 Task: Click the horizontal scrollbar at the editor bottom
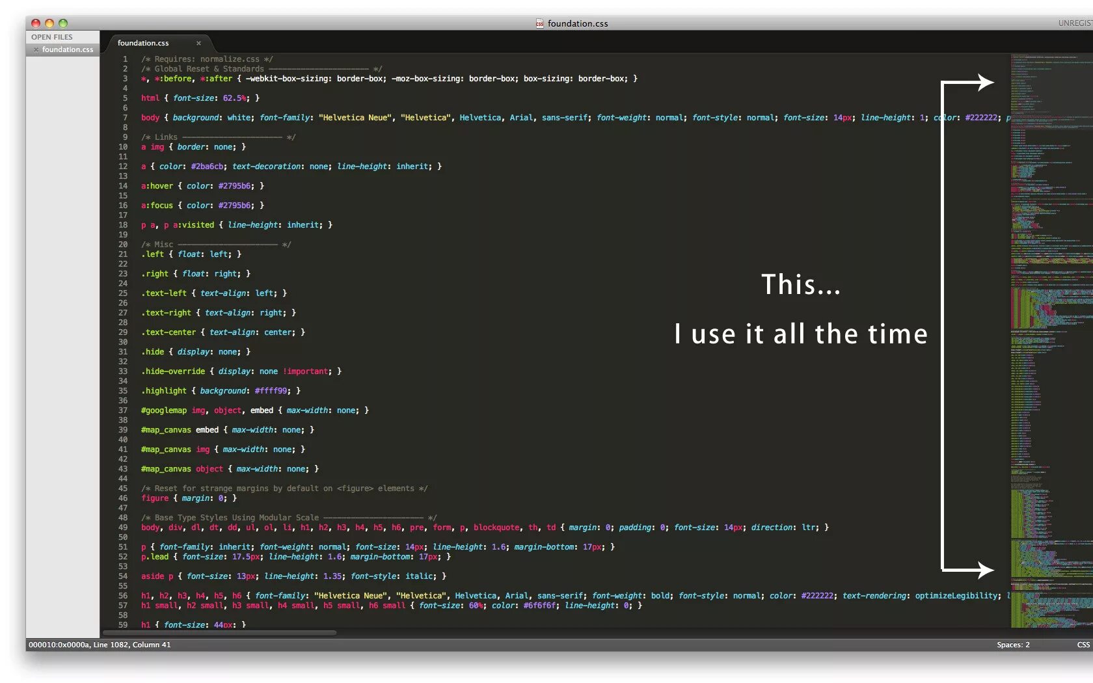219,632
